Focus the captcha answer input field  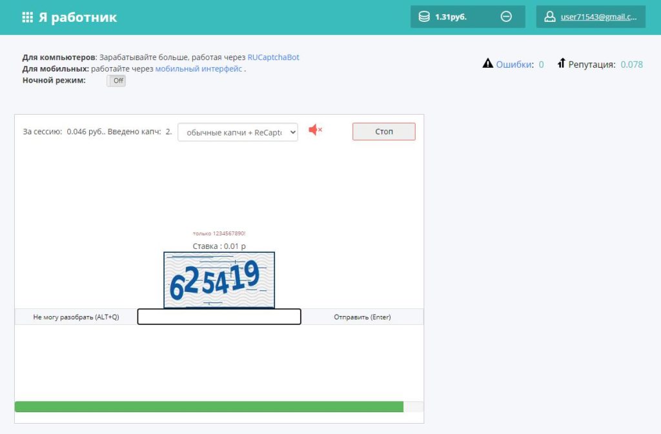[219, 317]
